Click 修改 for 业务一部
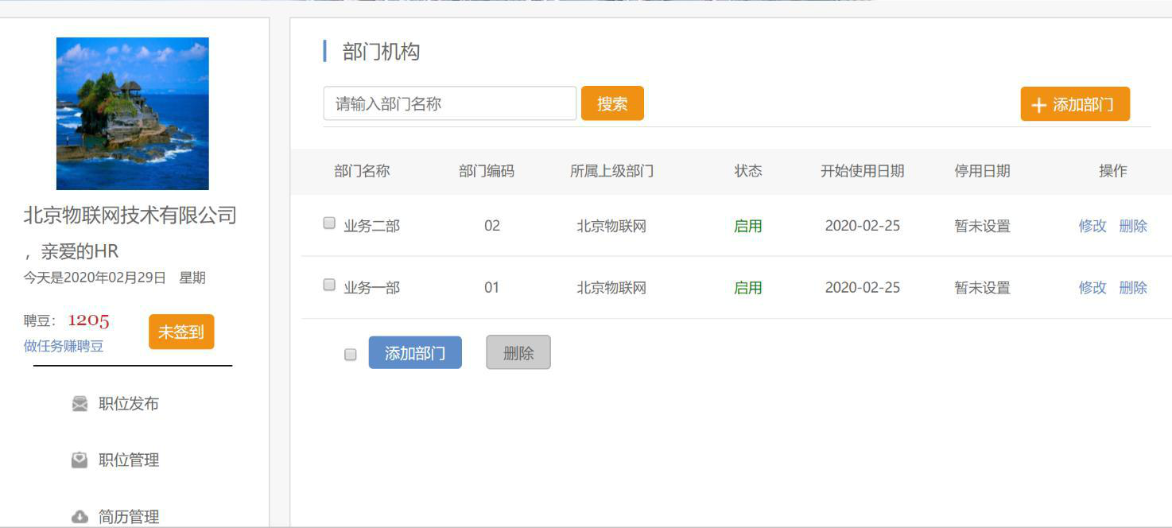Screen dimensions: 1172x528 tap(1092, 288)
